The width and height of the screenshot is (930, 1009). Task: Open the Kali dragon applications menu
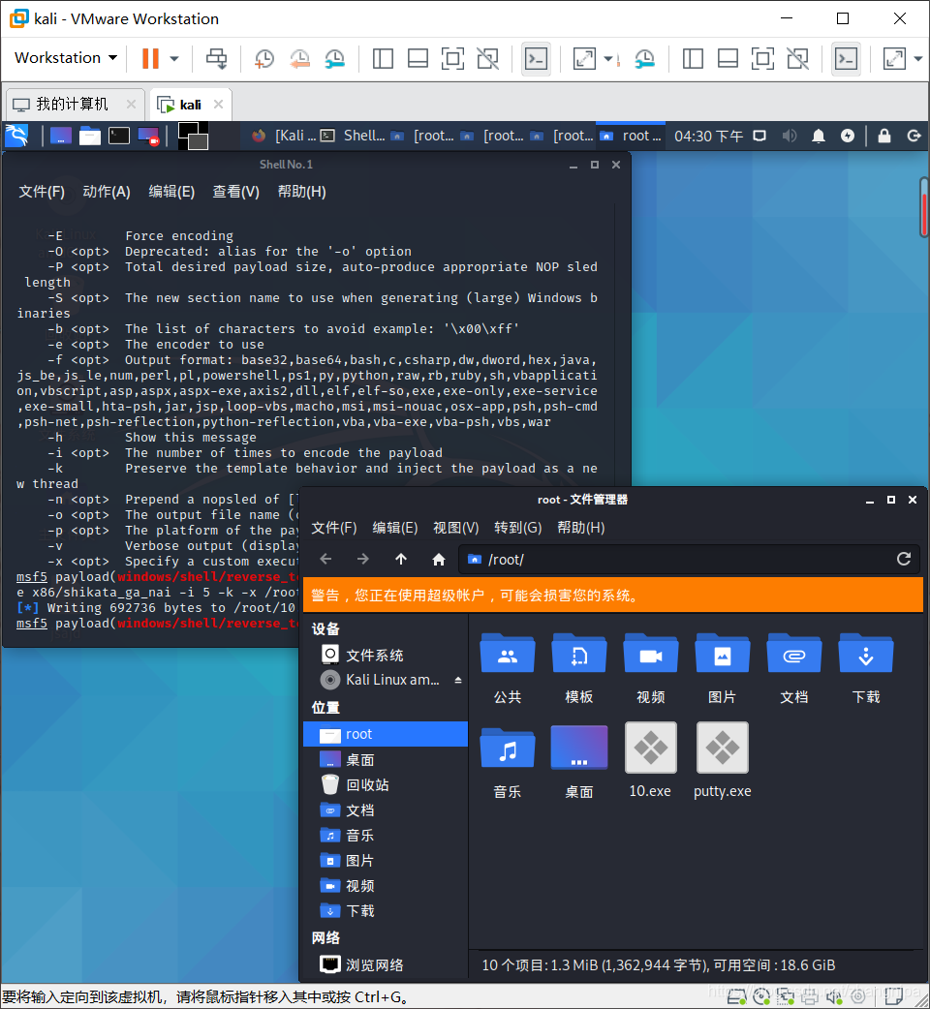pyautogui.click(x=16, y=136)
